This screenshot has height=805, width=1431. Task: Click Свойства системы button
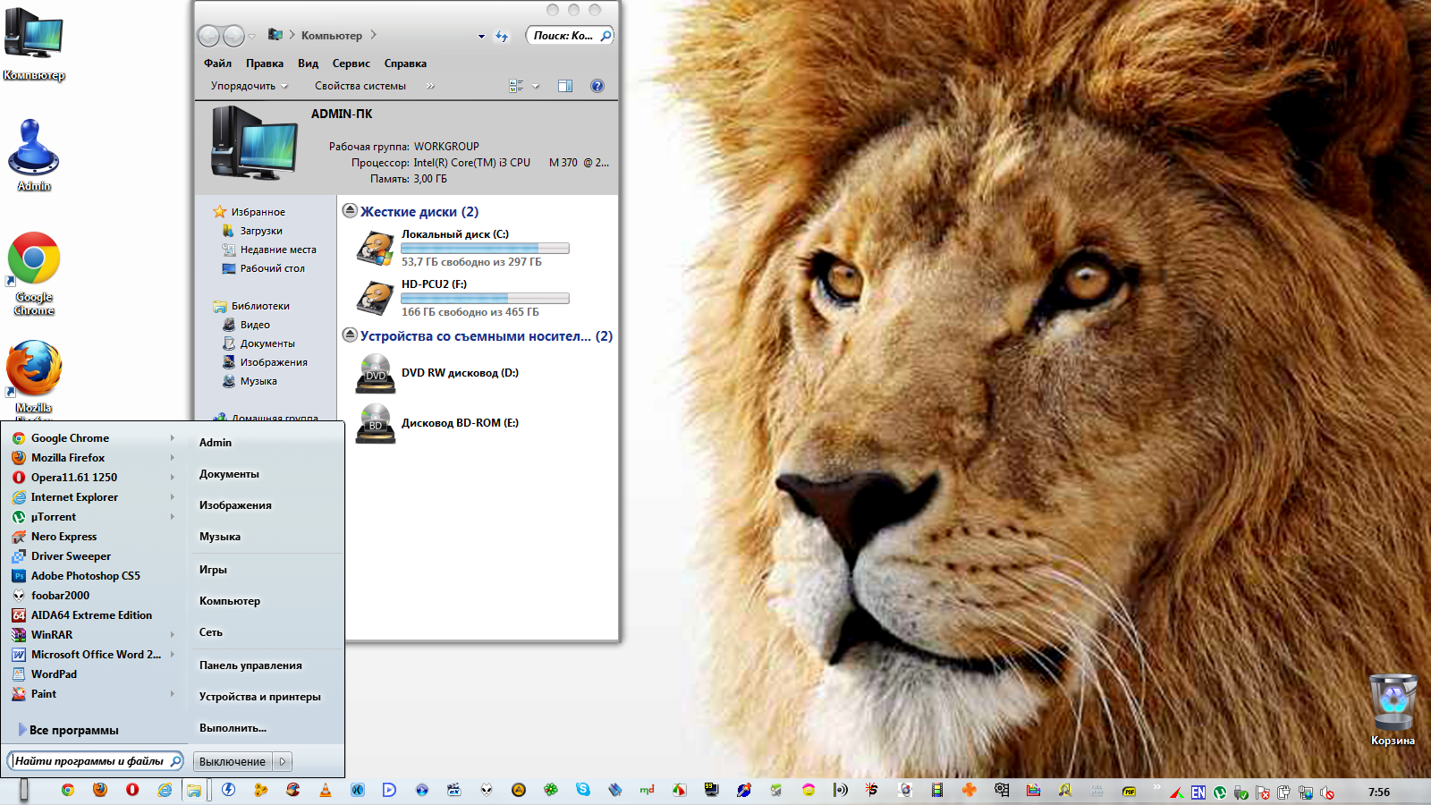click(x=360, y=86)
